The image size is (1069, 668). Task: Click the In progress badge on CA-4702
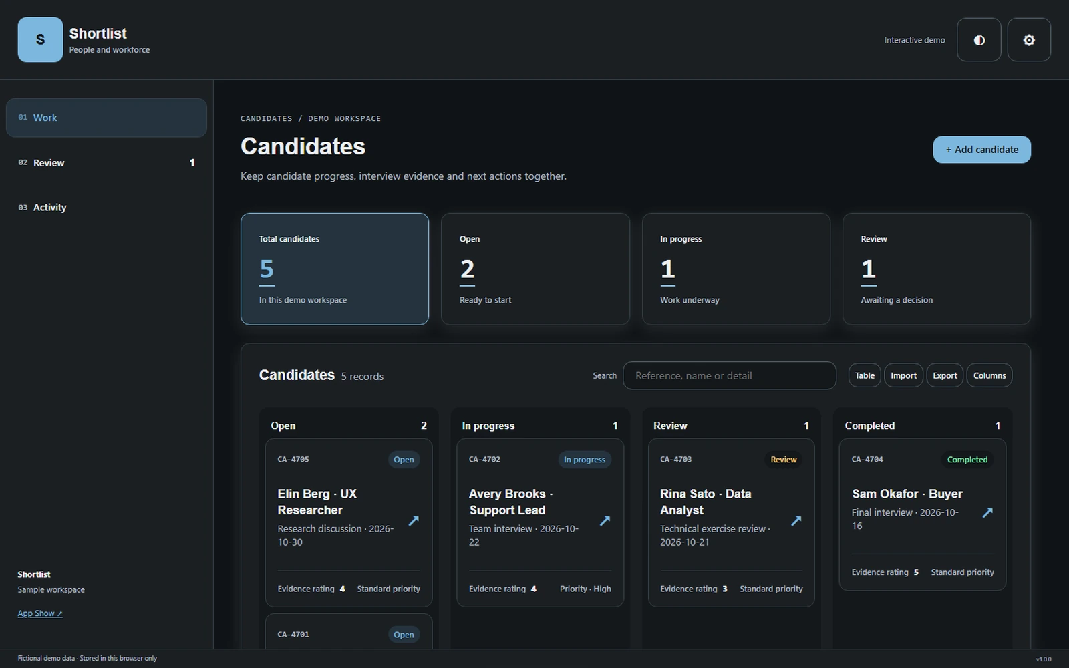[585, 460]
